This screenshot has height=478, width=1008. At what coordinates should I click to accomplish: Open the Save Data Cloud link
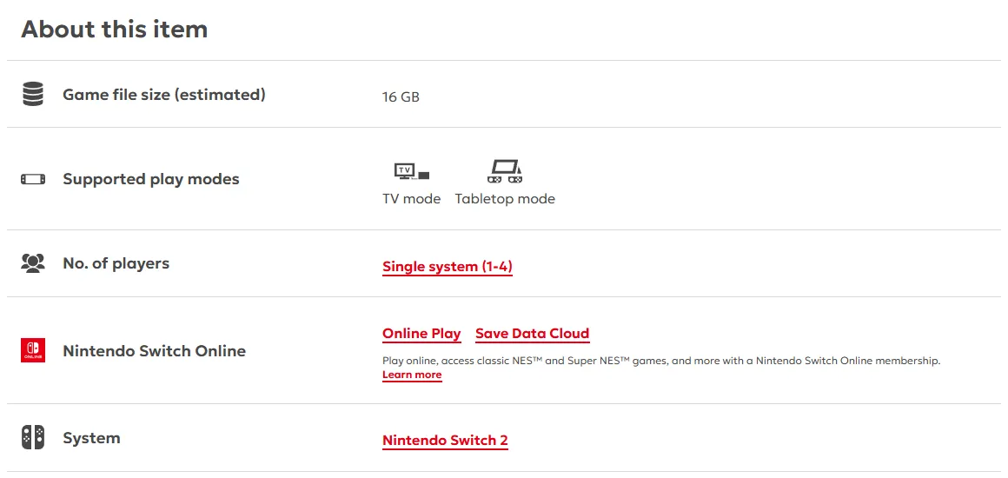pos(533,333)
